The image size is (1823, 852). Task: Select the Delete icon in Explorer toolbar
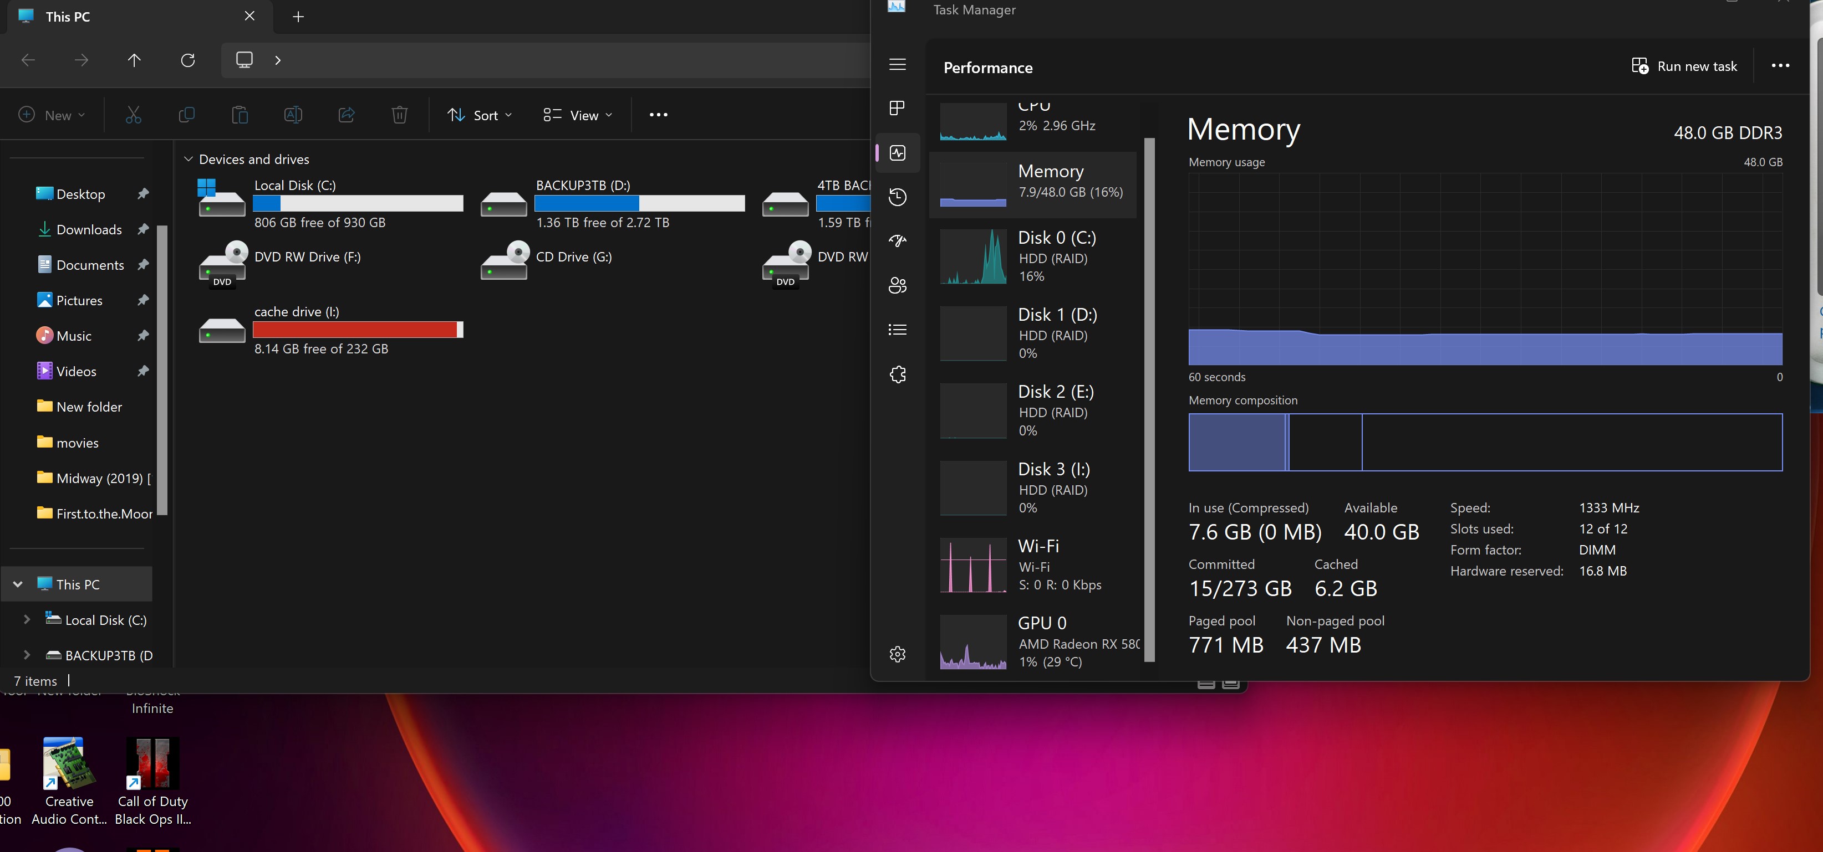[x=400, y=115]
